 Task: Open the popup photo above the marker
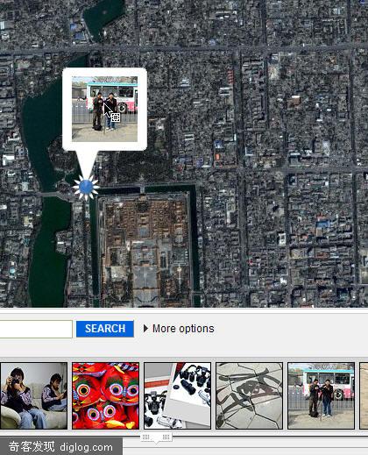(x=104, y=109)
